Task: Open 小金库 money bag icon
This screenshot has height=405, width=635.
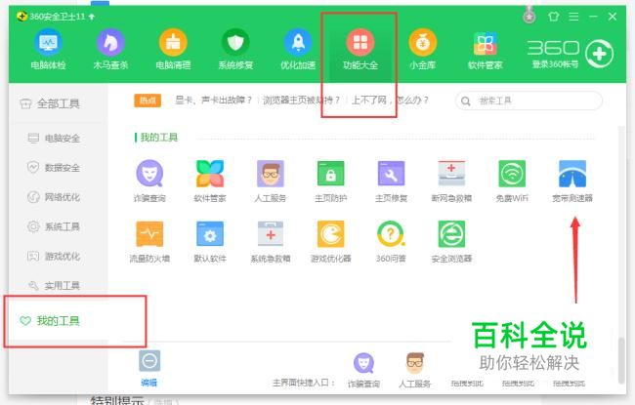Action: [422, 42]
